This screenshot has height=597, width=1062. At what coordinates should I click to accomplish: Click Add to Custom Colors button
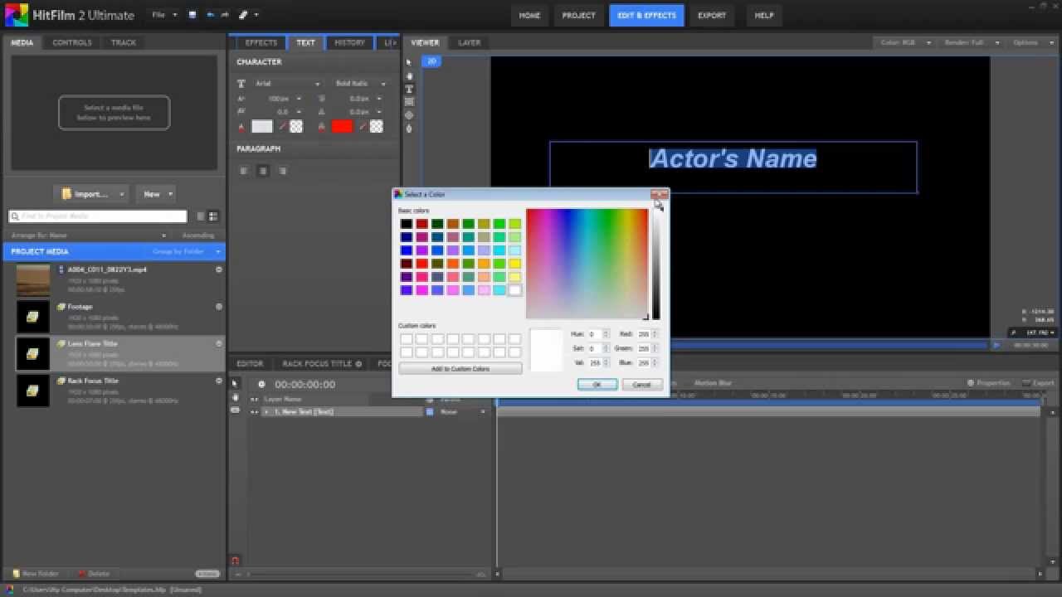point(460,369)
